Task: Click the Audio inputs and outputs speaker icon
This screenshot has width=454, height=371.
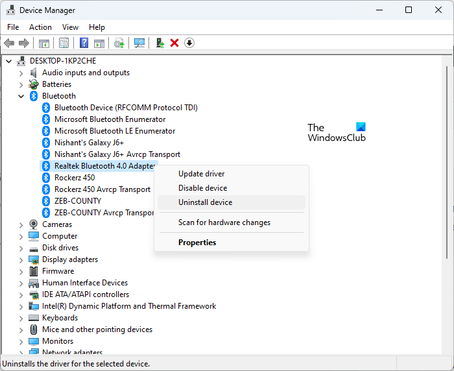Action: point(34,73)
